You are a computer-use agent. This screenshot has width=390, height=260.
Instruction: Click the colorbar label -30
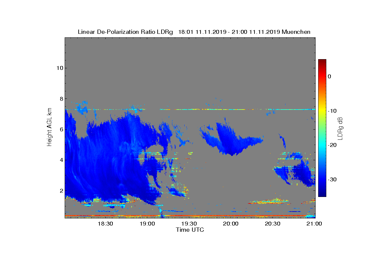[x=332, y=180]
